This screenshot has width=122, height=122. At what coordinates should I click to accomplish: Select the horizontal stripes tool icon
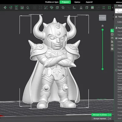(x=92, y=8)
